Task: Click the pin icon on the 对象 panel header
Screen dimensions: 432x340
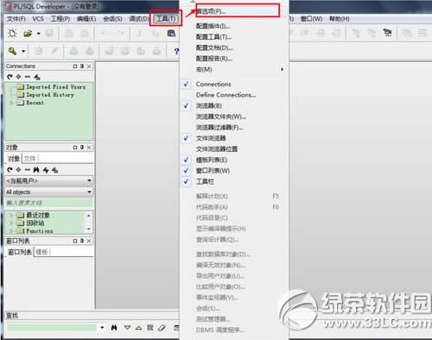Action: pos(82,148)
